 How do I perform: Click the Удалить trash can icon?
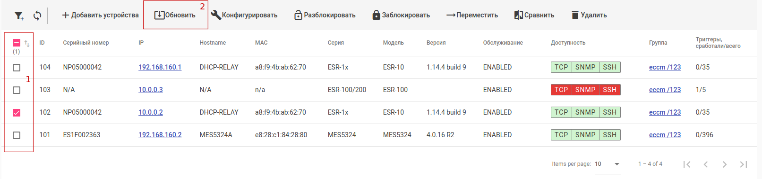575,15
